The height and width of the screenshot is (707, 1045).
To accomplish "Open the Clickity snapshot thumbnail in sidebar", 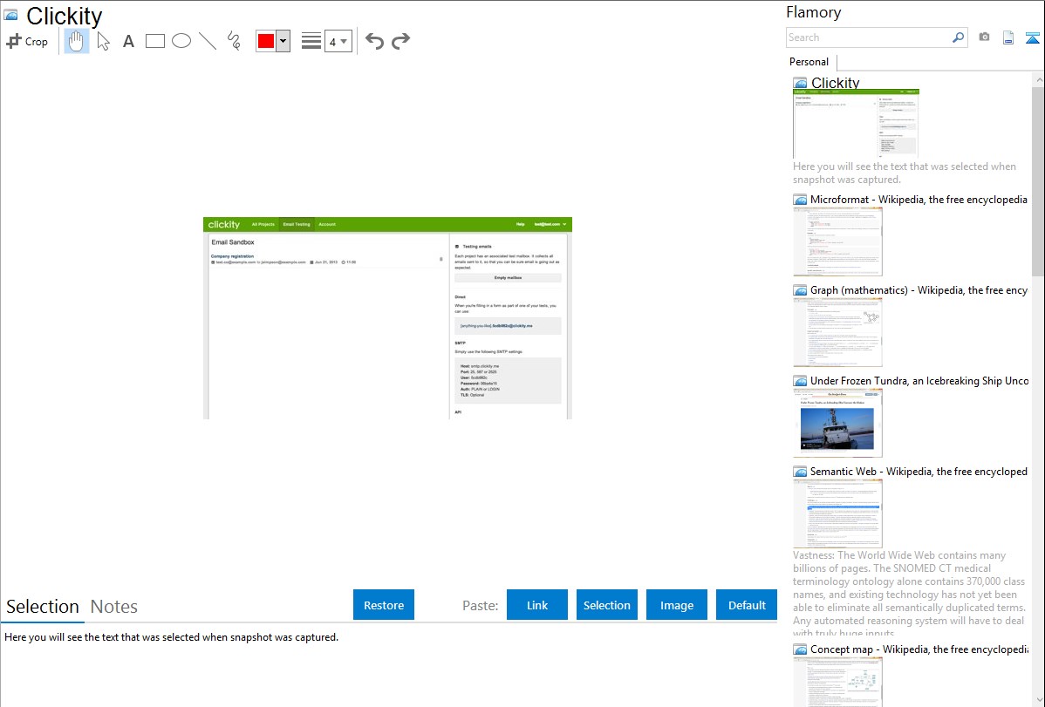I will pyautogui.click(x=857, y=124).
